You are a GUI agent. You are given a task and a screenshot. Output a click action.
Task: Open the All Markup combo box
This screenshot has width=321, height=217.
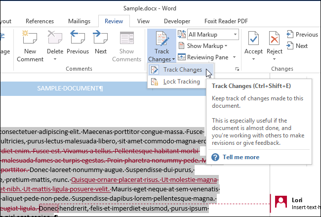pos(213,35)
